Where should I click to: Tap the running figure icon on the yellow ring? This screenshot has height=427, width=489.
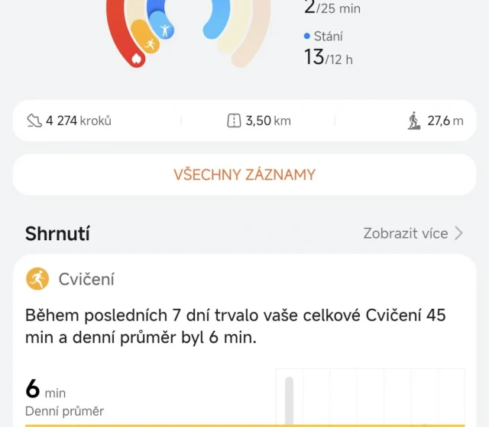[150, 45]
